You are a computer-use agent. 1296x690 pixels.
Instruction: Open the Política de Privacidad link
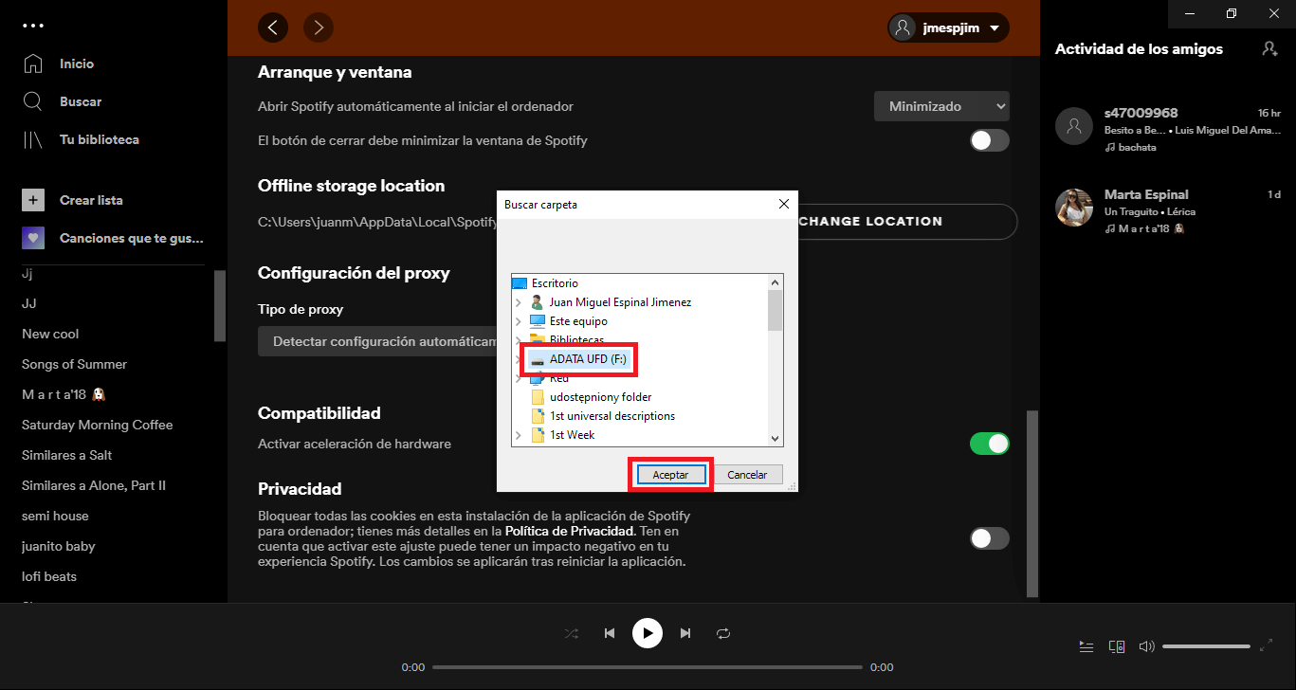coord(569,532)
